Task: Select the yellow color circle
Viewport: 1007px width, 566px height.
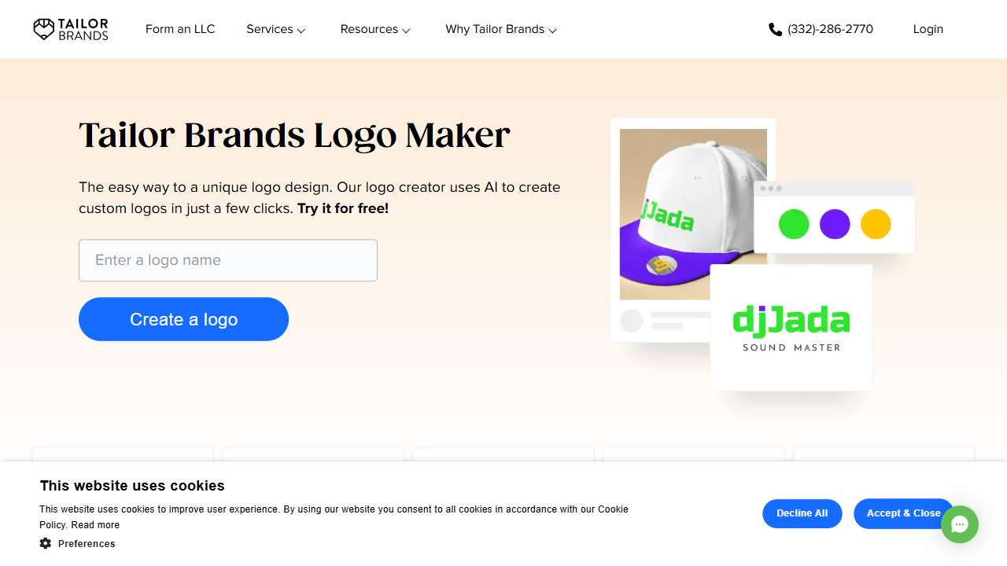Action: [x=876, y=224]
